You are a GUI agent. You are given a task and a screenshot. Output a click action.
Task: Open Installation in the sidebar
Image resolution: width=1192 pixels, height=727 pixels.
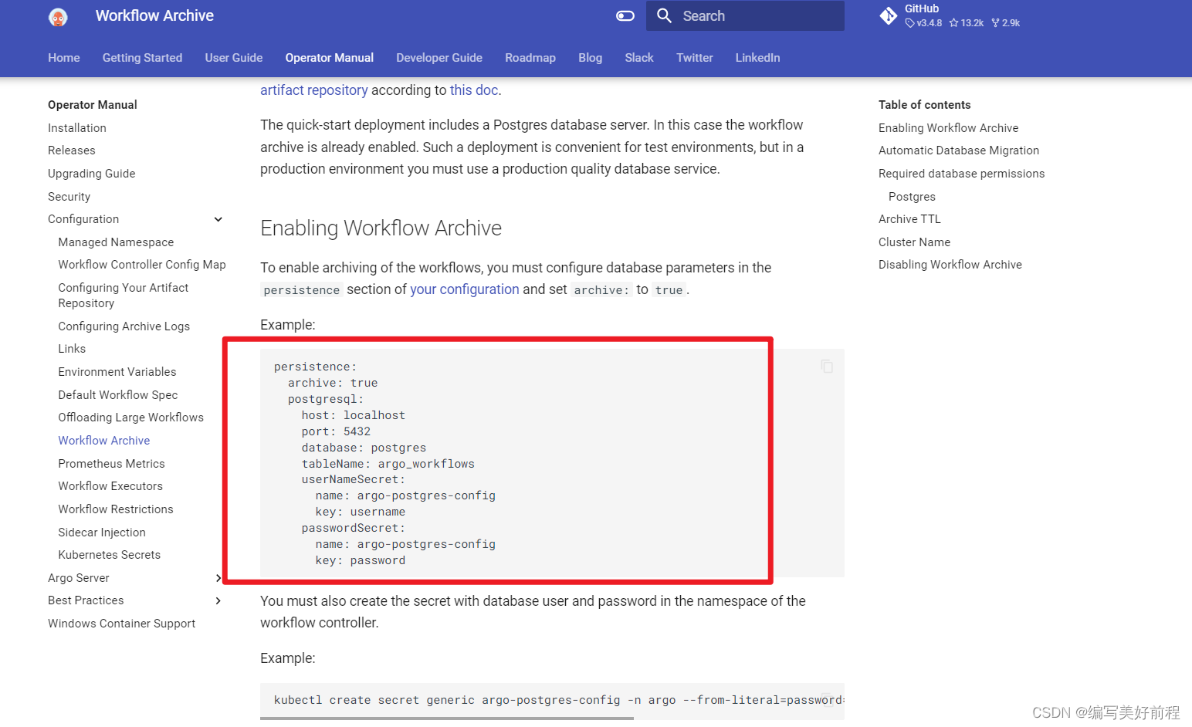pos(77,128)
